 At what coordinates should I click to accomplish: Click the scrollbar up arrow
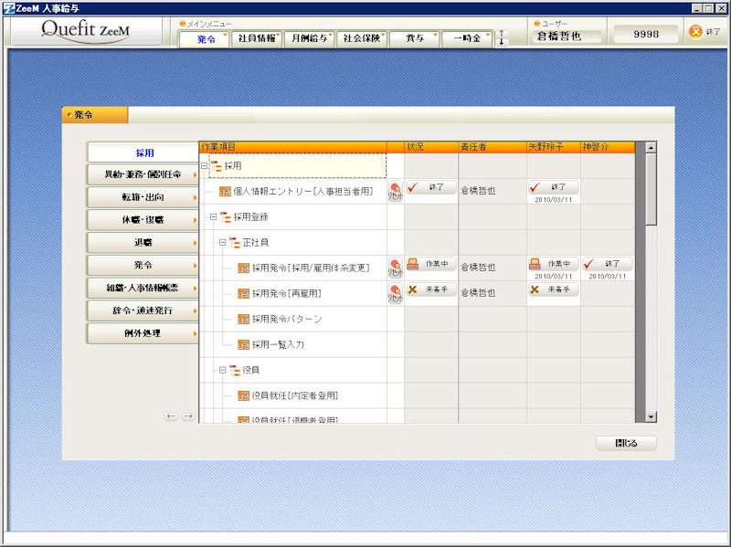tap(651, 148)
